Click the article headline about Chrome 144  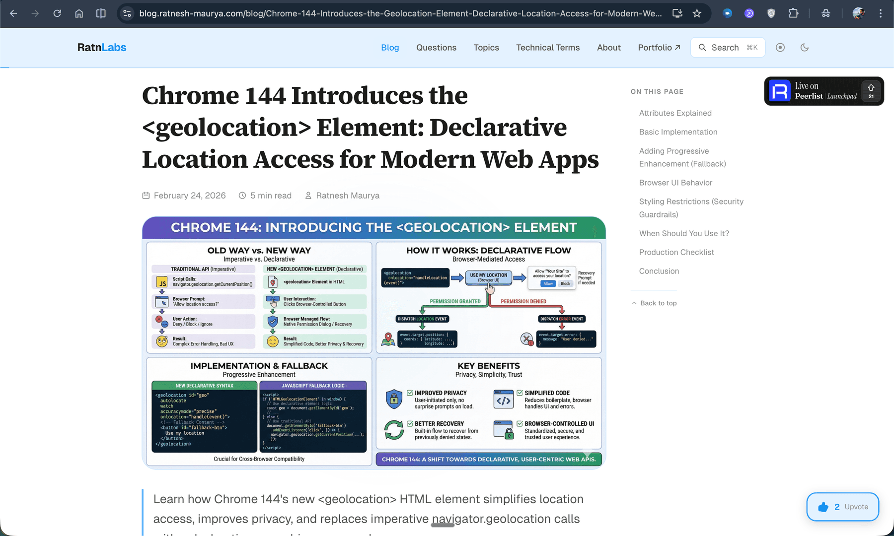(x=371, y=128)
